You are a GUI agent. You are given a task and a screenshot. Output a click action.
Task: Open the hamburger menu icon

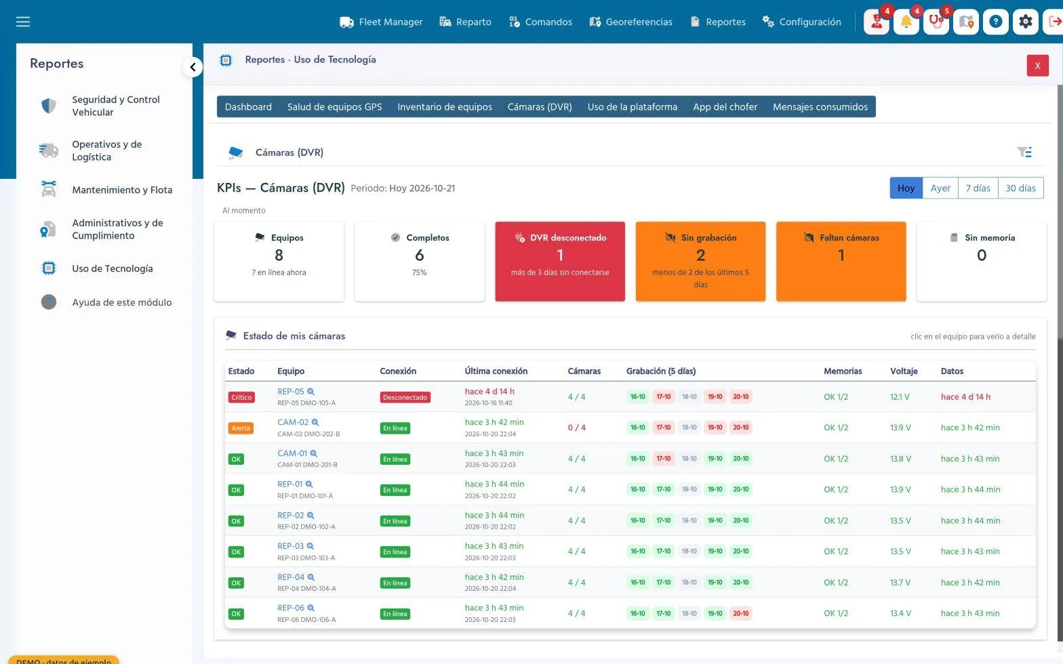[x=23, y=22]
